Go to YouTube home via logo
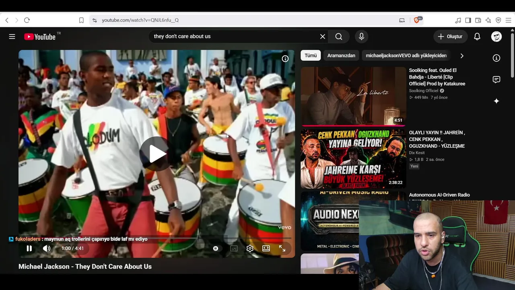This screenshot has height=290, width=515. (x=39, y=37)
